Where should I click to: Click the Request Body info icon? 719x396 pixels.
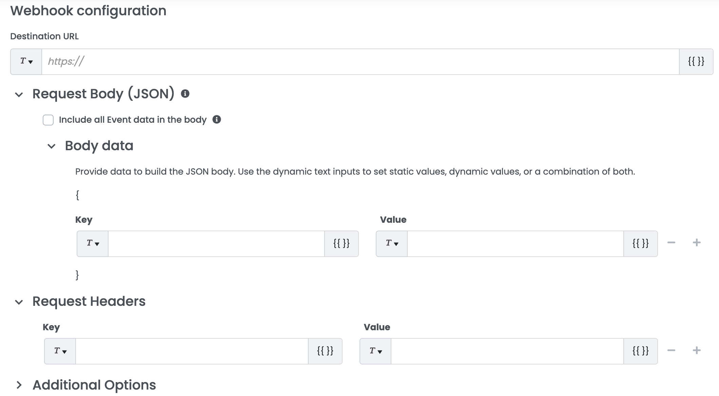185,94
